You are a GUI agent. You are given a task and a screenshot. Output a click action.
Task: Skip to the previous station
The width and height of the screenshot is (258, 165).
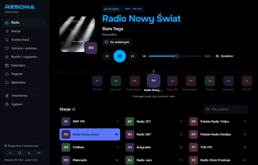[107, 56]
